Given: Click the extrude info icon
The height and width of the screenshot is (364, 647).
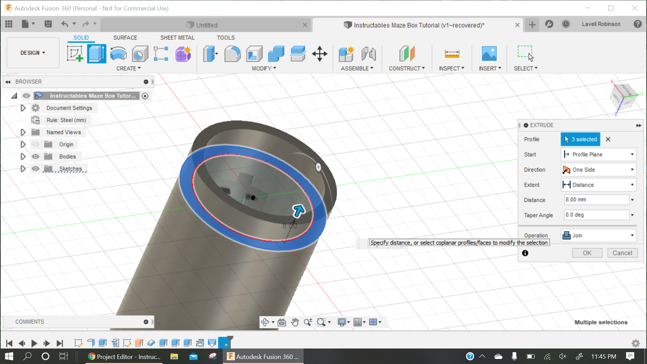Looking at the screenshot, I should point(525,253).
